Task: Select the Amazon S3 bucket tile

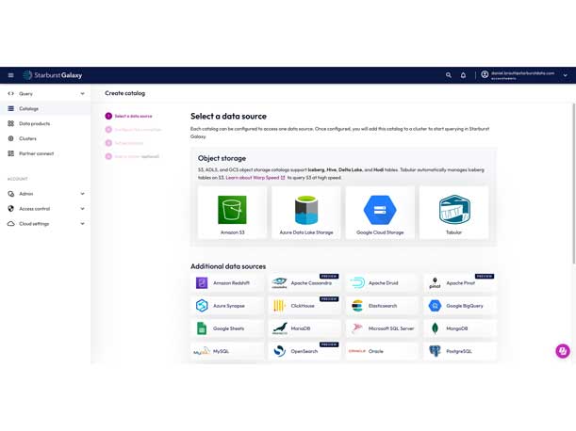Action: tap(232, 212)
